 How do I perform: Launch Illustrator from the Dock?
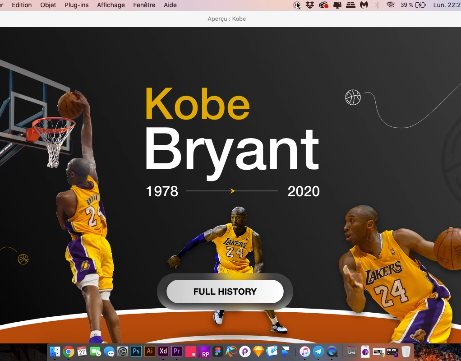coord(150,351)
